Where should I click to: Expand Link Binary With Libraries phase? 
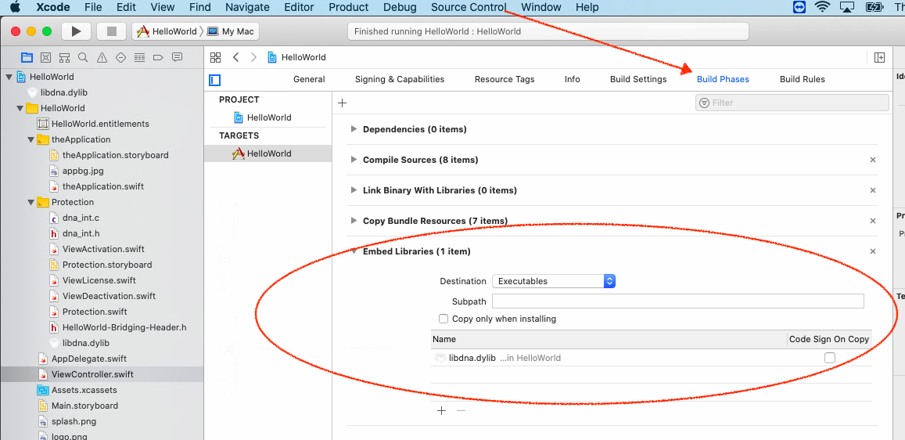354,190
